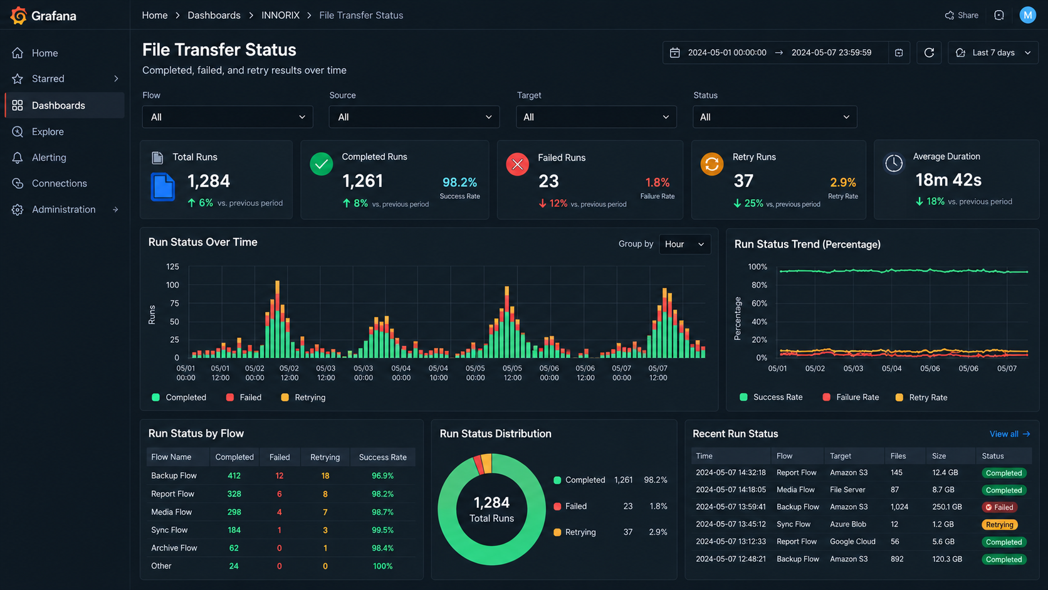Click the Dashboards grid icon
Screen dimensions: 1048x590
(18, 105)
